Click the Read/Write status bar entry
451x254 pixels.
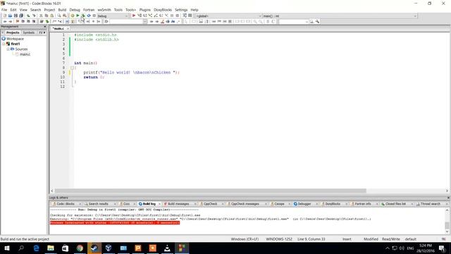(x=391, y=239)
